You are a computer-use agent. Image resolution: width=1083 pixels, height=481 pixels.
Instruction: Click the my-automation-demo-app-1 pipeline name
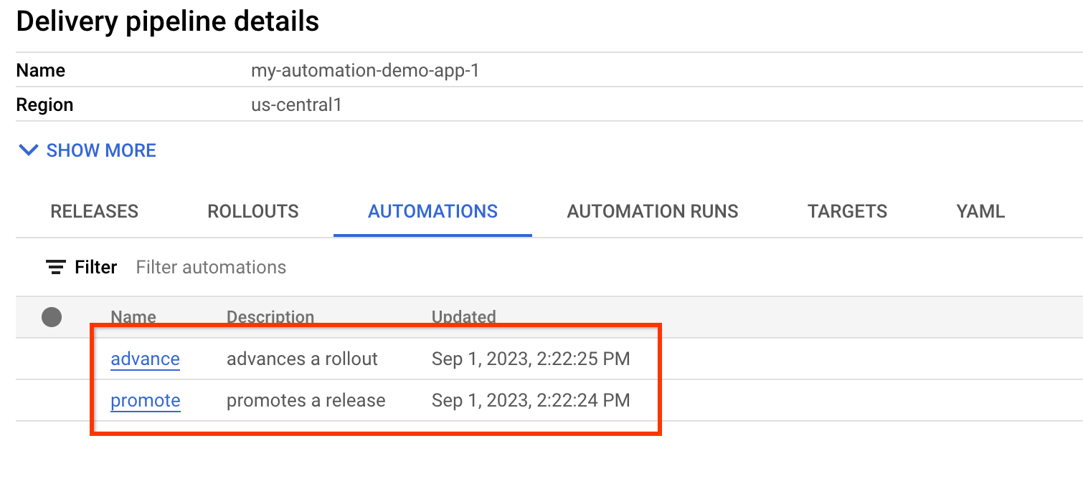366,70
